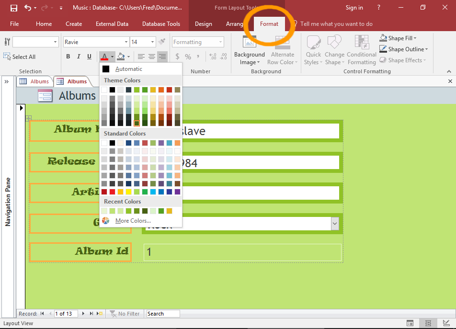The height and width of the screenshot is (329, 456).
Task: Pick red standard color swatch
Action: coord(112,192)
